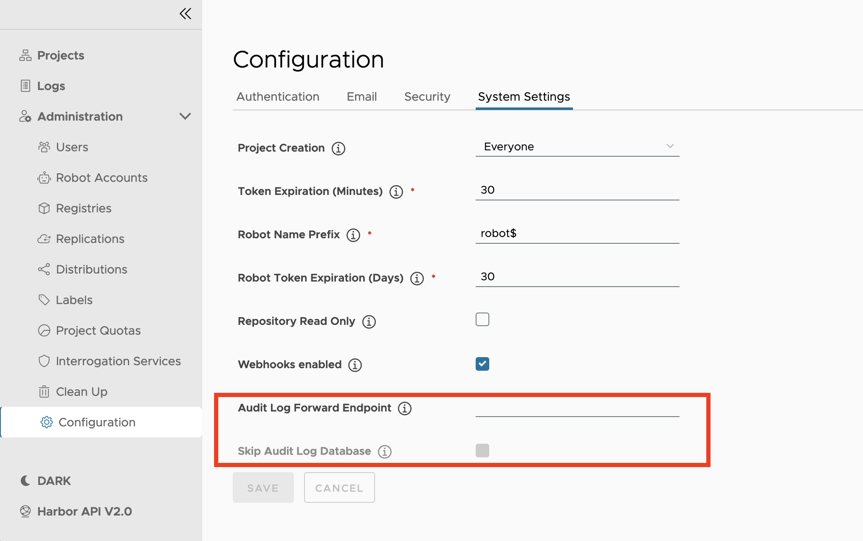Show info tooltip for Webhooks enabled
This screenshot has height=541, width=863.
point(355,365)
